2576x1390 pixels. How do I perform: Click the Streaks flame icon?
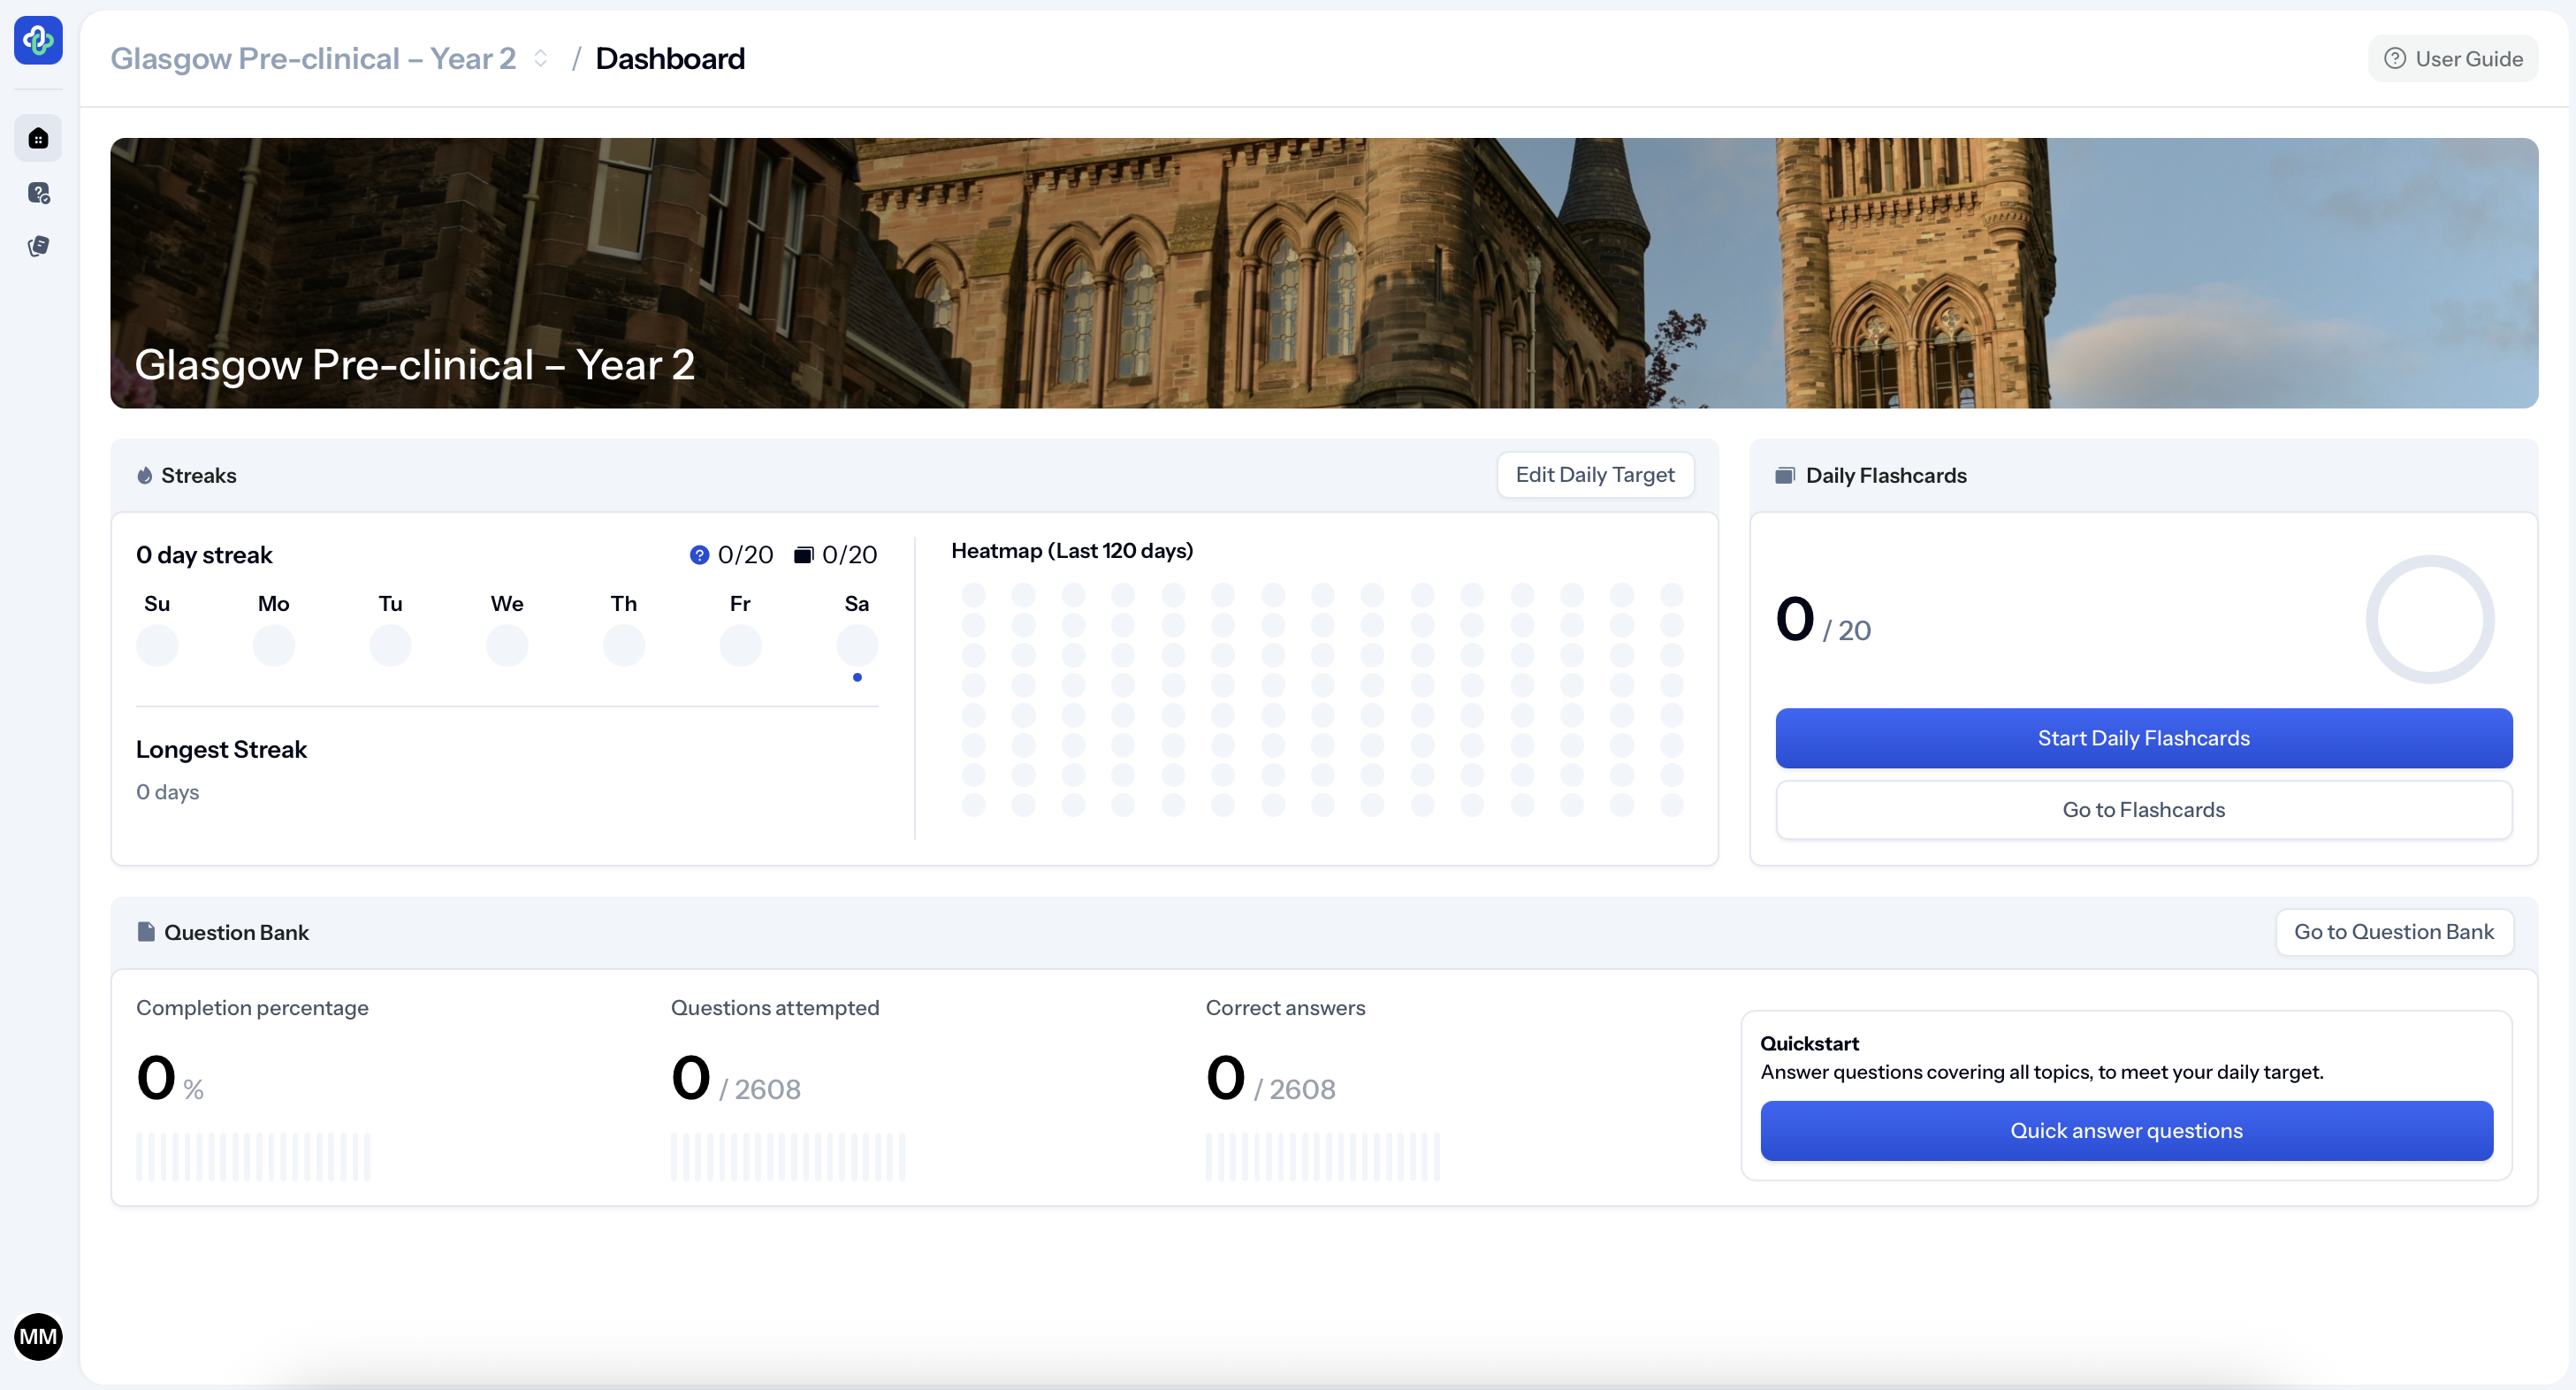pos(145,475)
